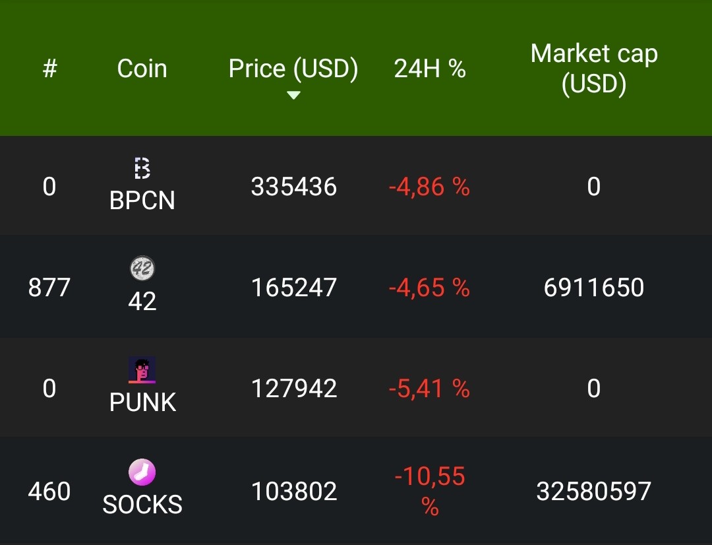This screenshot has height=545, width=712.
Task: Sort by 24H % column
Action: 430,69
